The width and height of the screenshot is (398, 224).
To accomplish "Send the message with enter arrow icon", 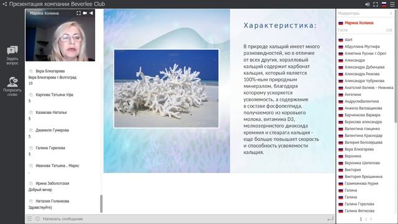I will point(330,218).
